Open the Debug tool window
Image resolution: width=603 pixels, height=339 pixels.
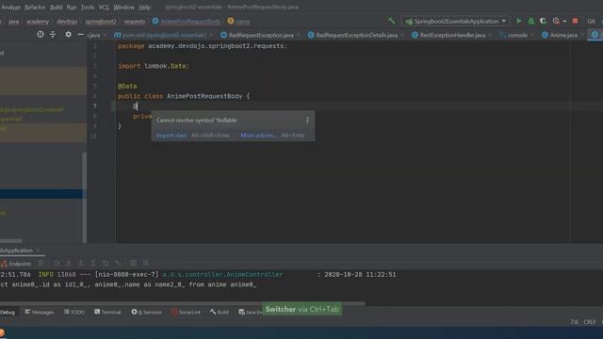click(x=8, y=312)
